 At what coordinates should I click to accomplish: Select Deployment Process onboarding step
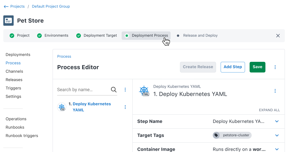pos(146,36)
